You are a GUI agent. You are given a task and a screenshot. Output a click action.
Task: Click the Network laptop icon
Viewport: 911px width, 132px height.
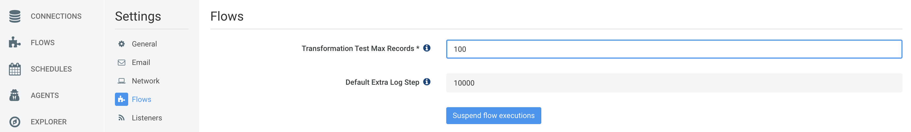coord(121,81)
